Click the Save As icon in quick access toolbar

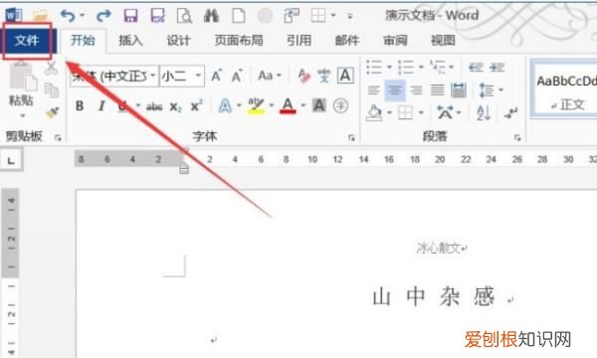click(157, 16)
